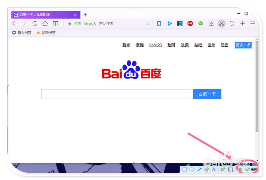
Task: Select the arrow annotation tool
Action: pyautogui.click(x=199, y=169)
